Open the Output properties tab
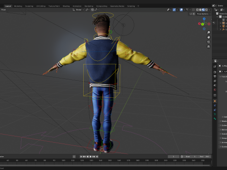This screenshot has height=170, width=227. 215,76
